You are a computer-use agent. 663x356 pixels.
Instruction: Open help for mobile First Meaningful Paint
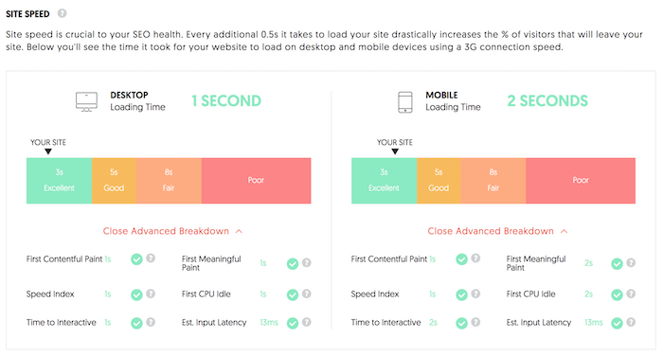631,262
